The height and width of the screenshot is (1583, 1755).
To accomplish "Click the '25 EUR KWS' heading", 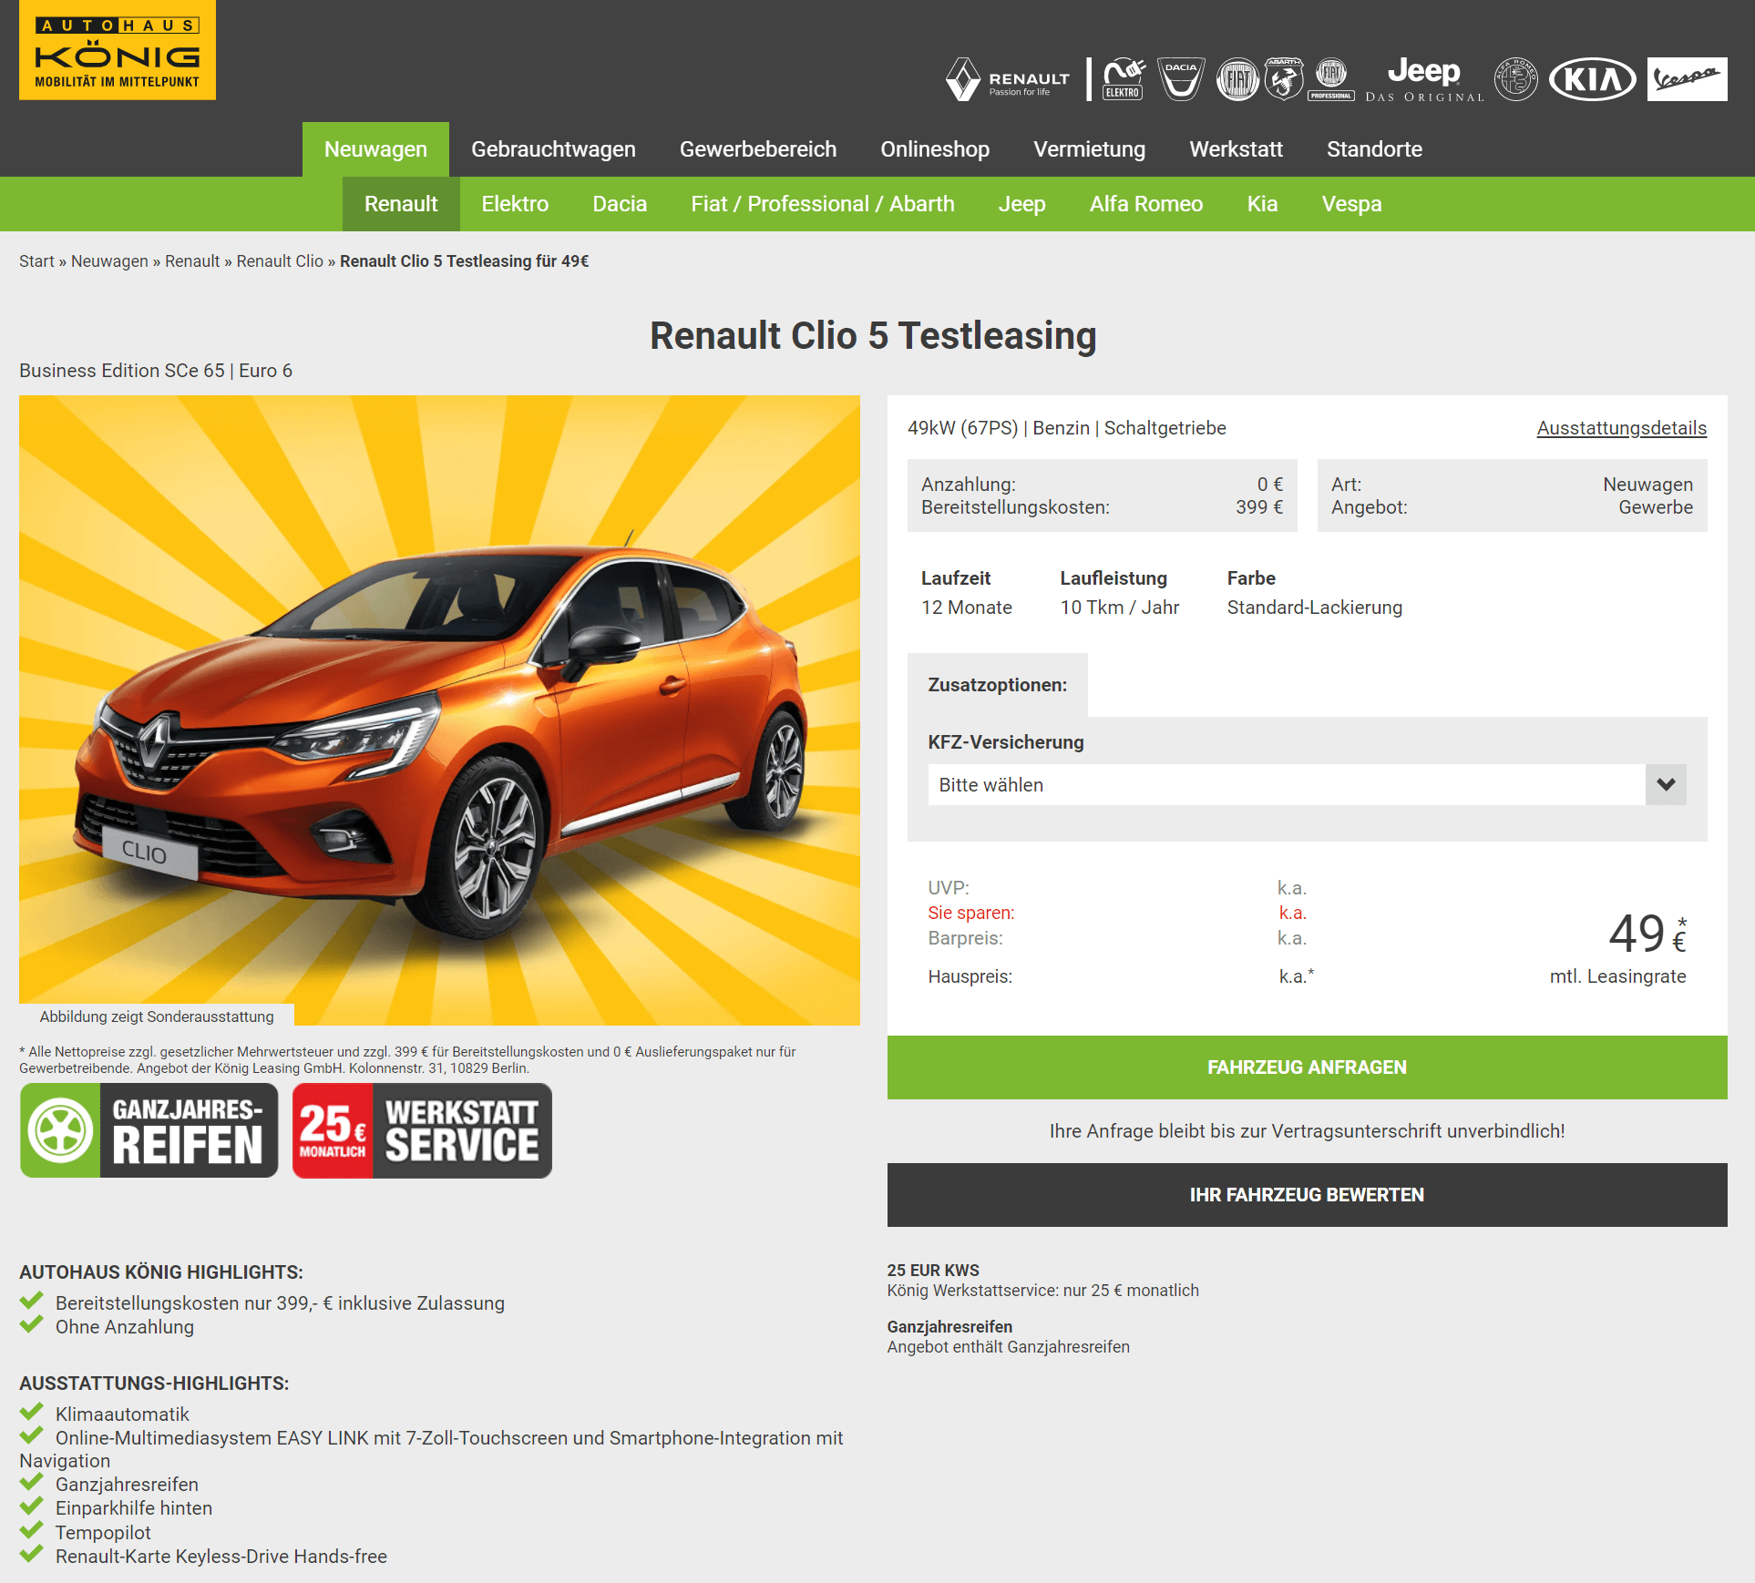I will pos(933,1271).
